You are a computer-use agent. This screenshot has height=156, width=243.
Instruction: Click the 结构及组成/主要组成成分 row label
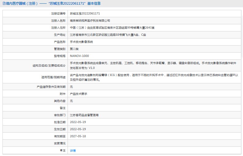coord(49,66)
